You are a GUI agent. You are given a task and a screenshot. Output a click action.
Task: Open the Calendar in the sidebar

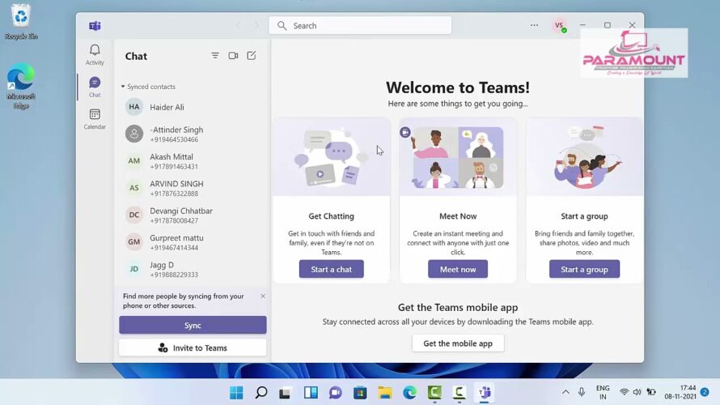tap(95, 118)
